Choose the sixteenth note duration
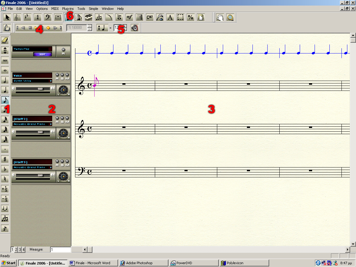This screenshot has width=356, height=267. pos(5,110)
